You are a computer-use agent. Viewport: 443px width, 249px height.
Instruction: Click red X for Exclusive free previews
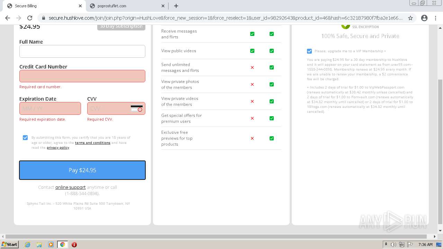[x=252, y=138]
